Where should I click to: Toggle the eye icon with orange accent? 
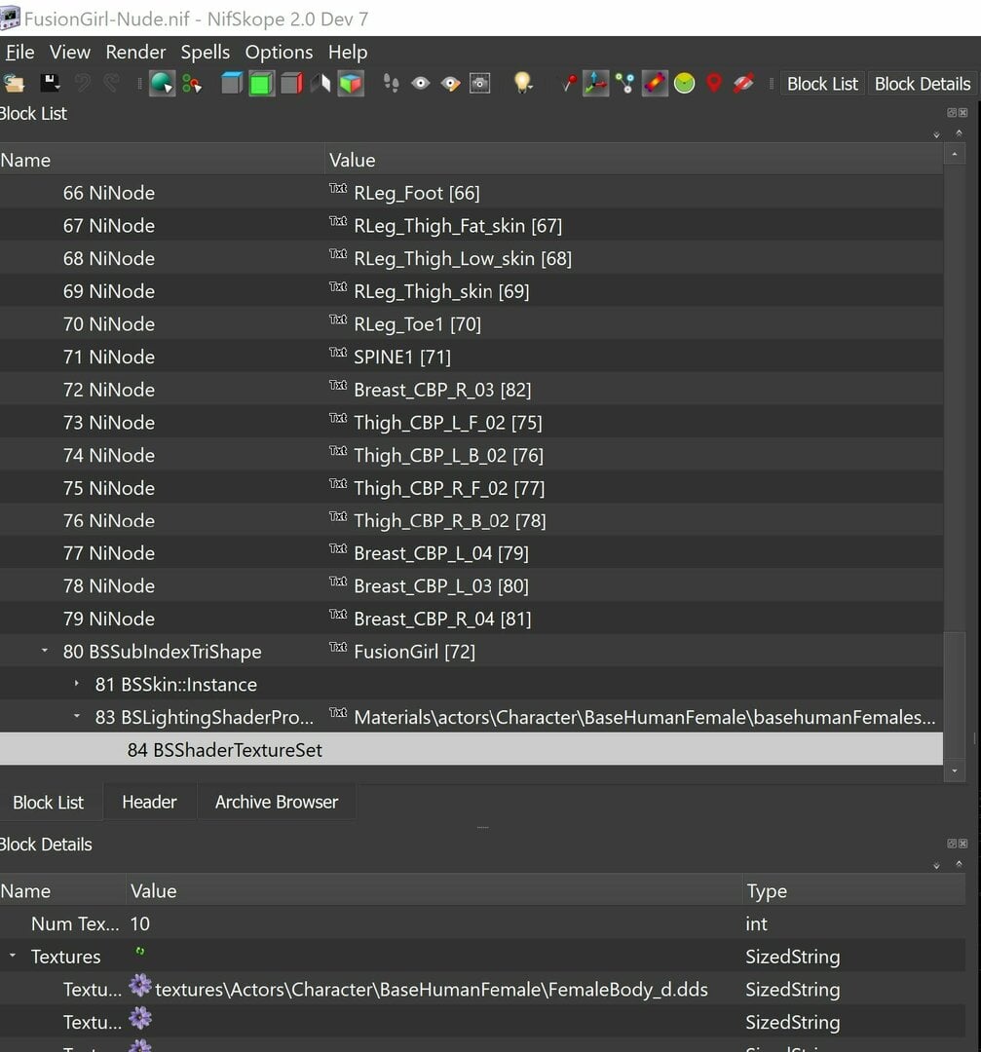point(450,83)
